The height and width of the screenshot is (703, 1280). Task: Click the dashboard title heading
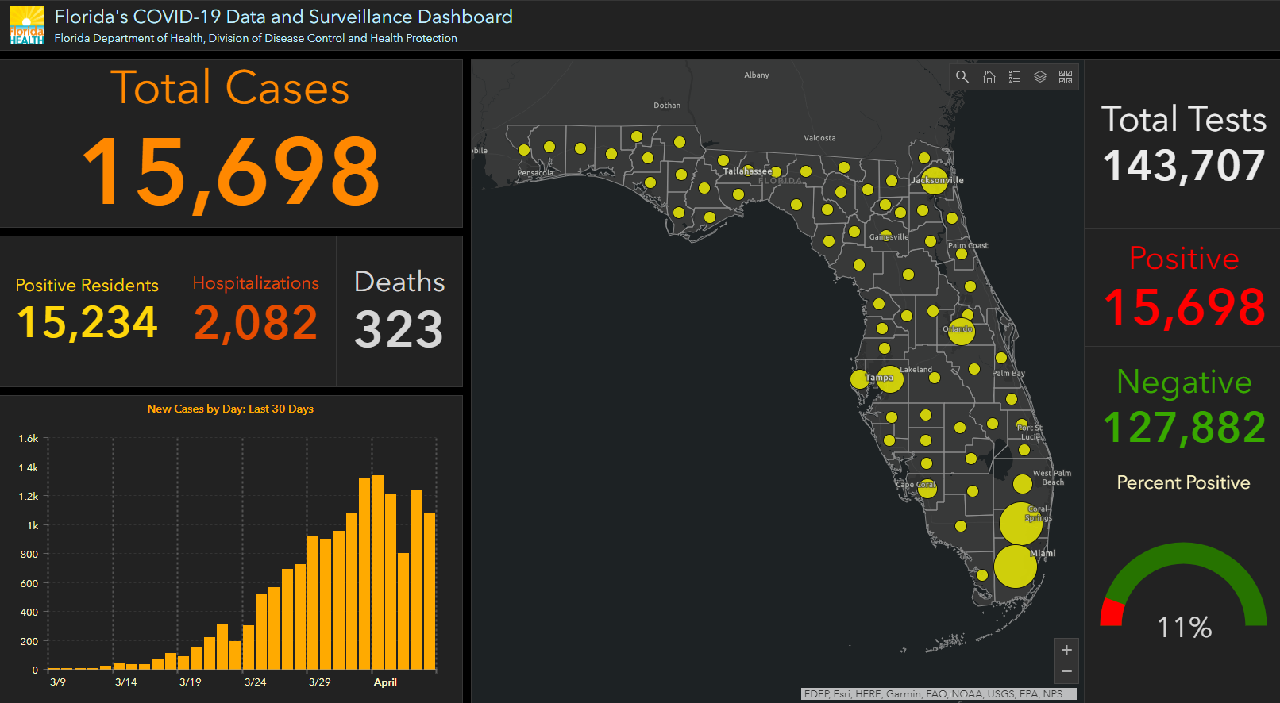(283, 17)
